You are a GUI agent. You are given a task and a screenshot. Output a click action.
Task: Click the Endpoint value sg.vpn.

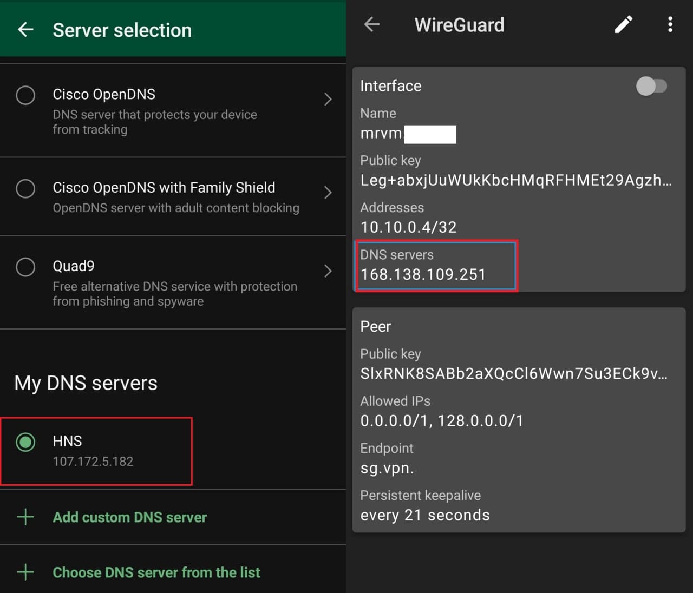point(387,468)
